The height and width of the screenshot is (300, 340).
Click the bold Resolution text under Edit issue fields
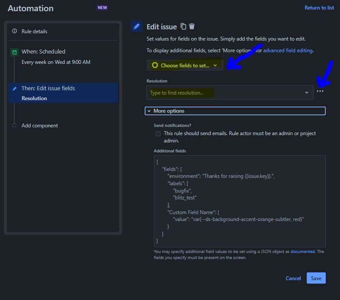(34, 98)
